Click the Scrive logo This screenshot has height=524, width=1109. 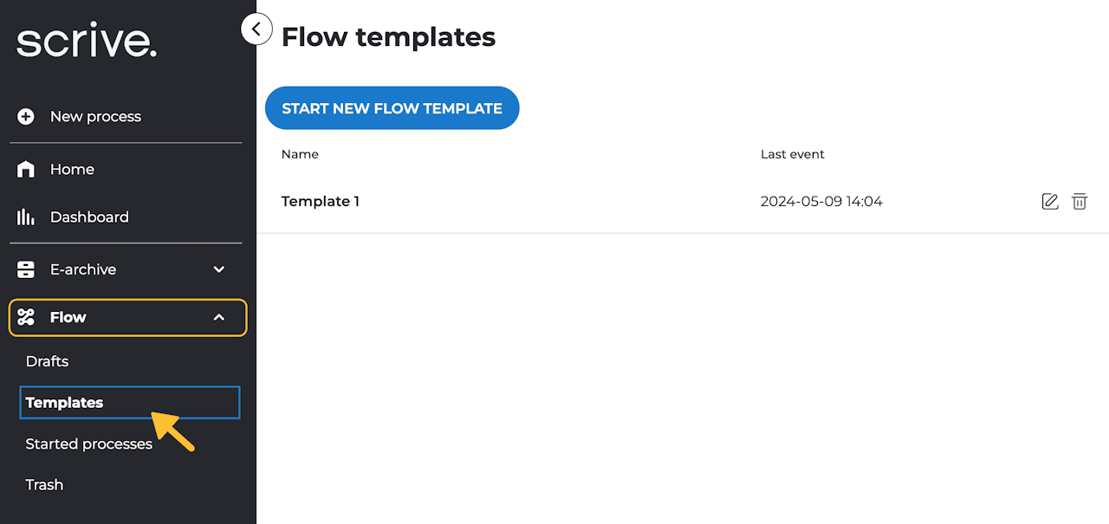click(x=87, y=42)
